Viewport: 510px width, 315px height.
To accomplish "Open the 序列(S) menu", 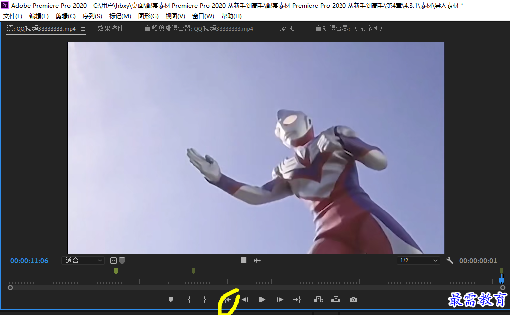I will pyautogui.click(x=92, y=16).
